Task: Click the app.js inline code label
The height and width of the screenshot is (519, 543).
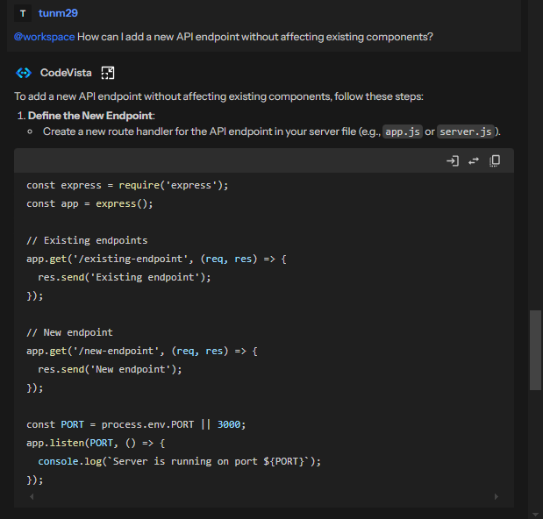Action: click(403, 132)
